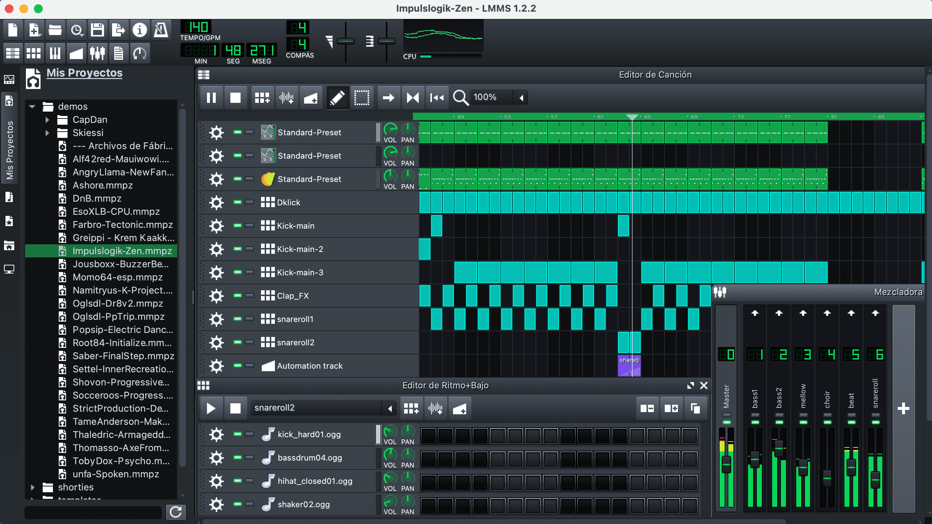
Task: Open the FX Mixer icon in toolbar
Action: 97,53
